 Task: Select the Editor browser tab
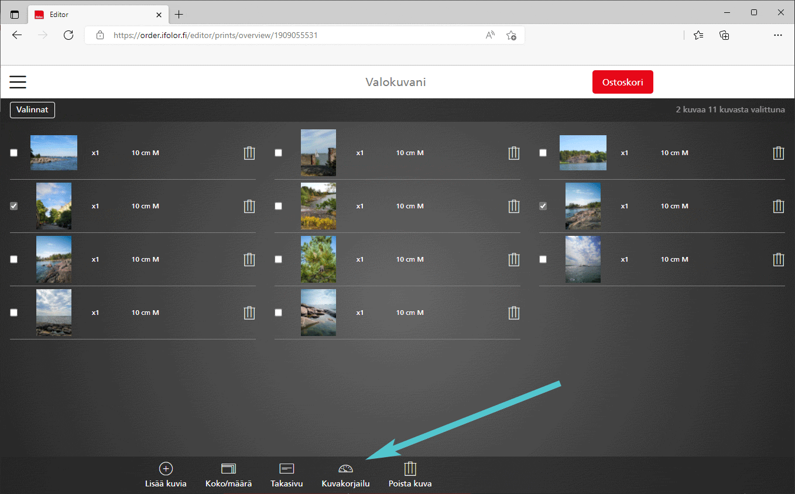point(94,15)
